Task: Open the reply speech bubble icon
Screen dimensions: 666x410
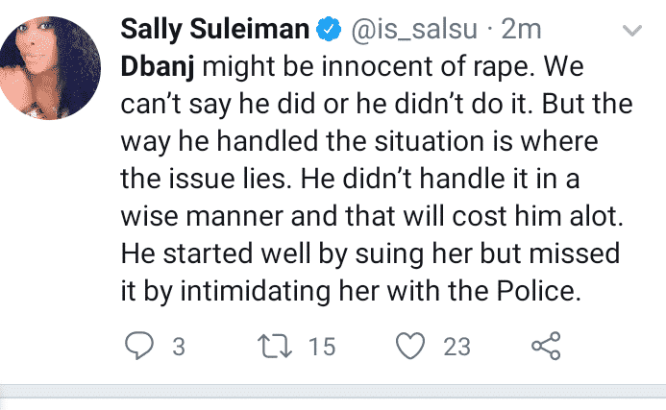Action: pos(139,346)
